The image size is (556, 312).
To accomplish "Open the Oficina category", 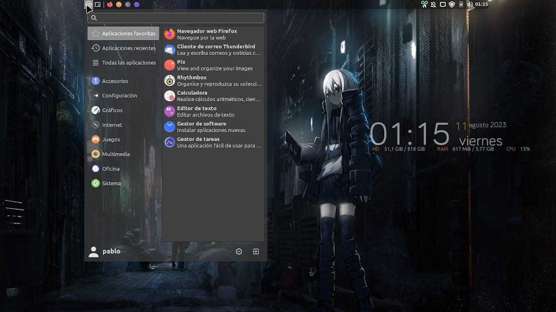I will pyautogui.click(x=123, y=169).
